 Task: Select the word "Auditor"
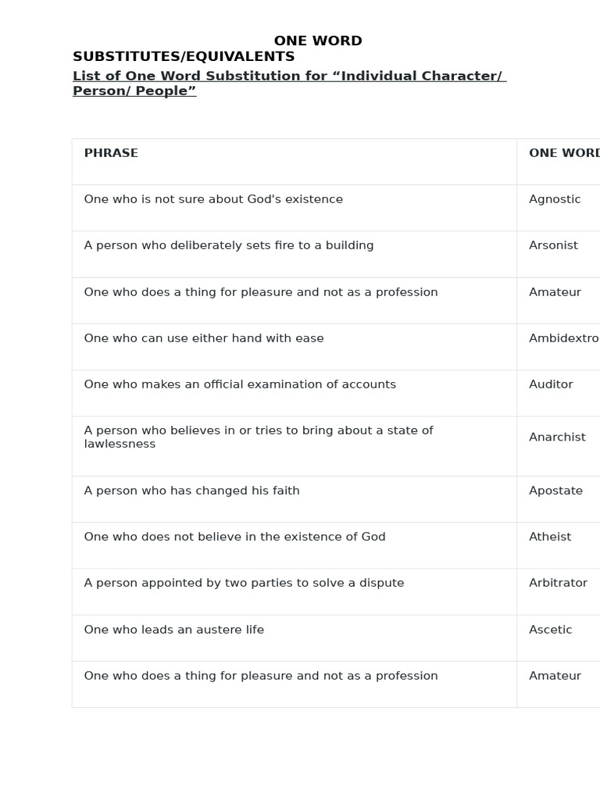[x=551, y=384]
